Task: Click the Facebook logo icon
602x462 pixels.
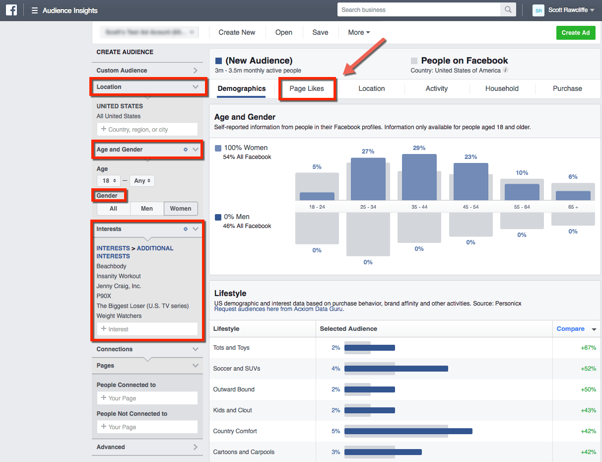Action: pos(11,10)
